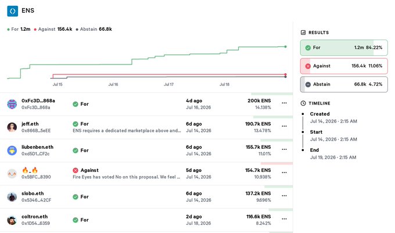Open more options for liubenben.eth vote
Viewport: 395px width, 233px height.
pyautogui.click(x=284, y=149)
